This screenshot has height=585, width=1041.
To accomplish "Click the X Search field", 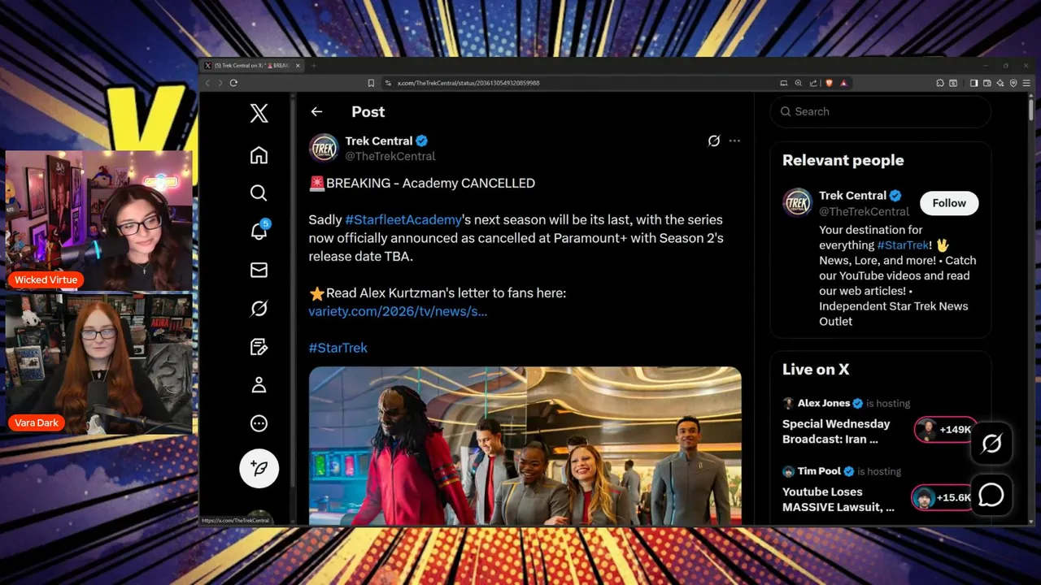I will tap(880, 111).
